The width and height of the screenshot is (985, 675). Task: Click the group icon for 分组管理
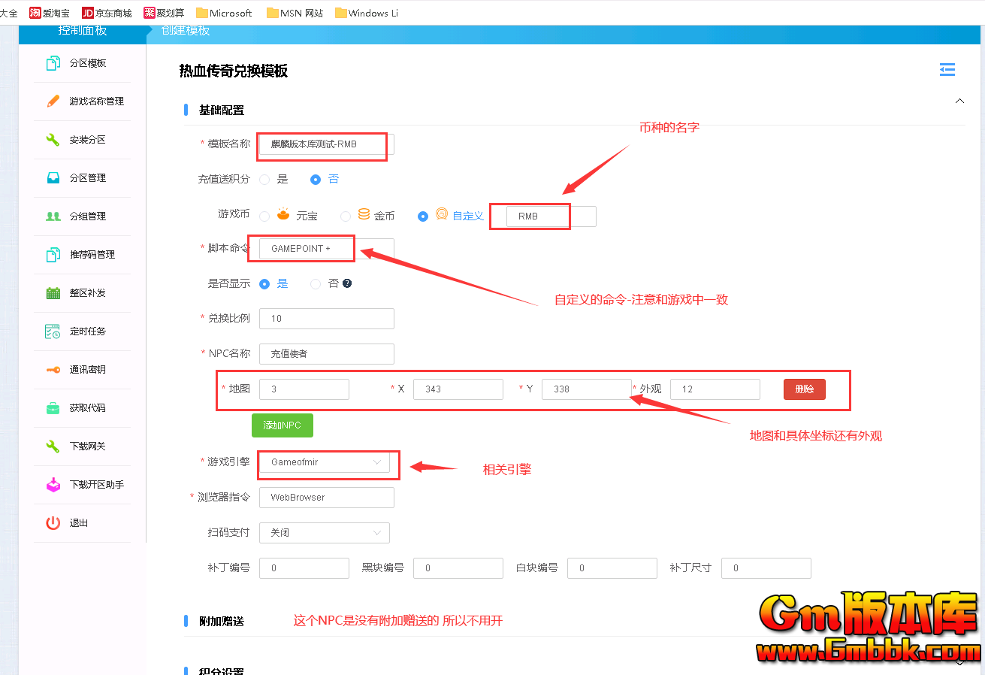point(53,216)
